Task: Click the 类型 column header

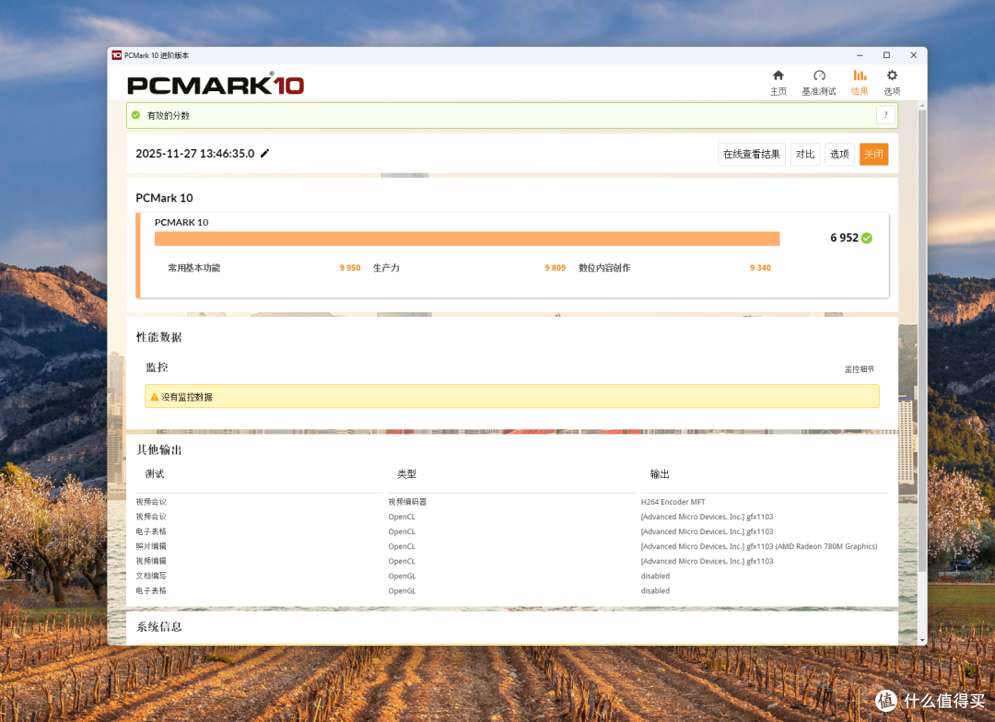Action: click(407, 474)
